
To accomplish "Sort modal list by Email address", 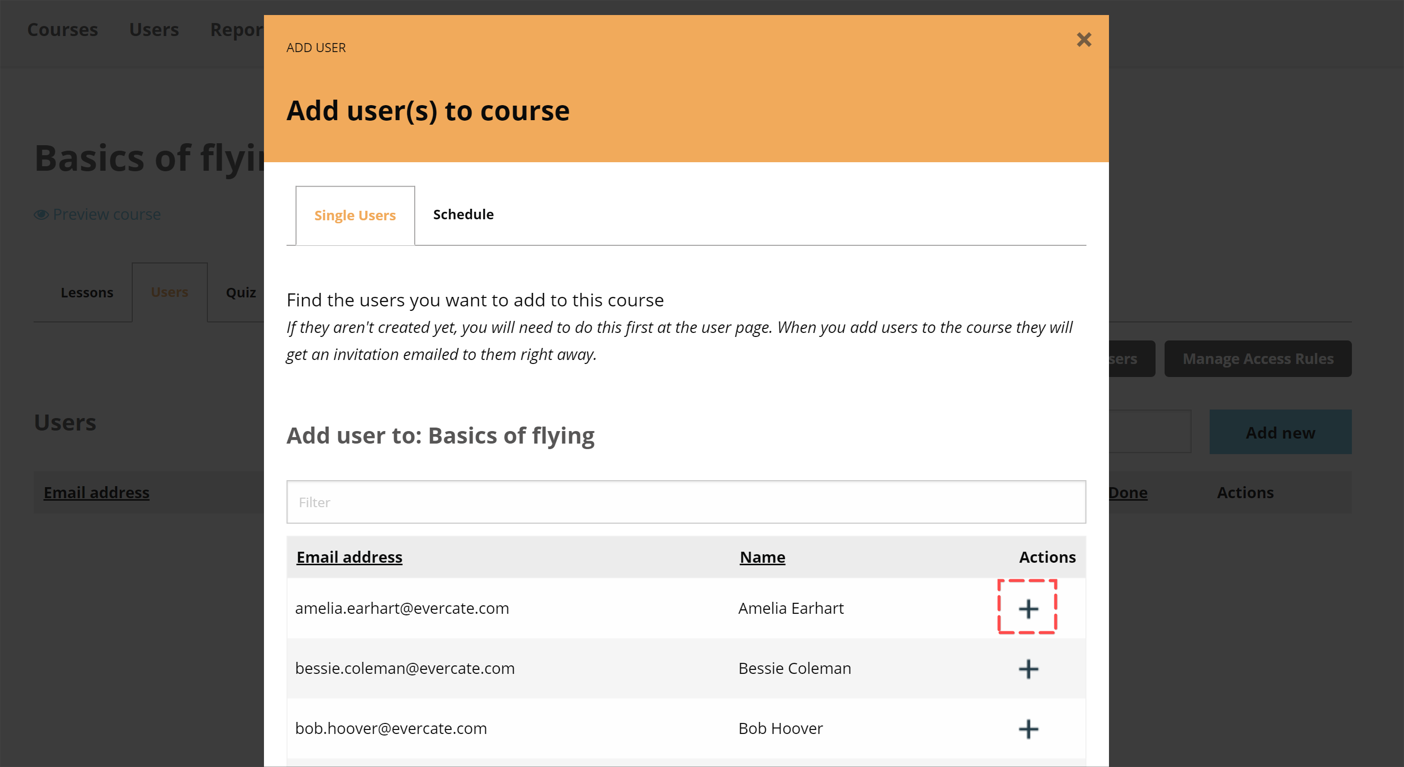I will click(x=349, y=557).
